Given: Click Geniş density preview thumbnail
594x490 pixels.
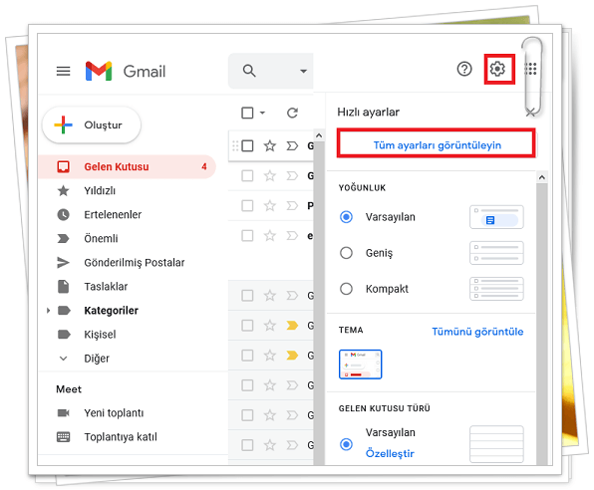Looking at the screenshot, I should coord(496,253).
